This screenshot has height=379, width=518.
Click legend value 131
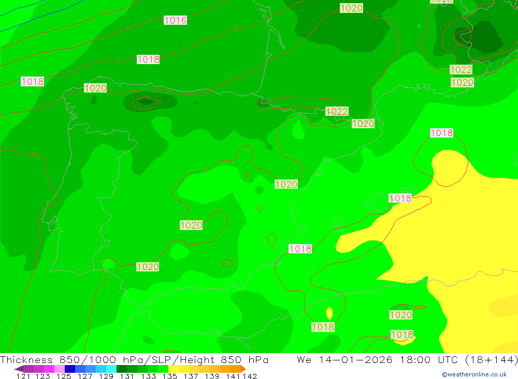[127, 376]
